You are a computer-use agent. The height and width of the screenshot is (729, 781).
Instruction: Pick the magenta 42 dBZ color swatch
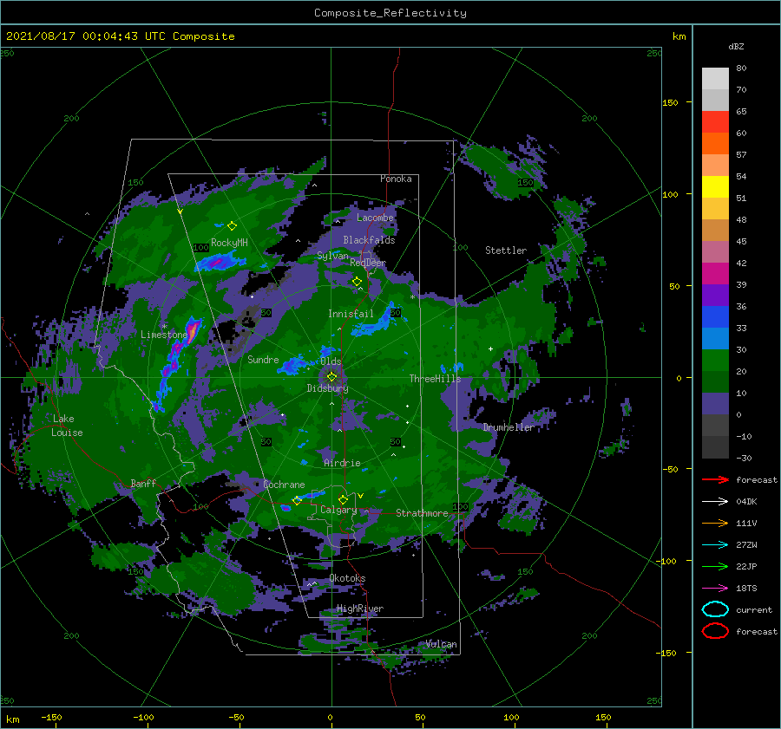tap(715, 273)
